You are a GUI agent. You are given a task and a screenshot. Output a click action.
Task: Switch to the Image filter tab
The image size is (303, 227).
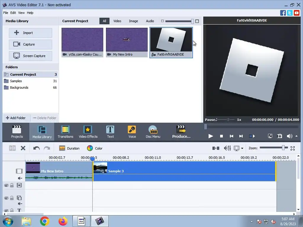click(133, 21)
